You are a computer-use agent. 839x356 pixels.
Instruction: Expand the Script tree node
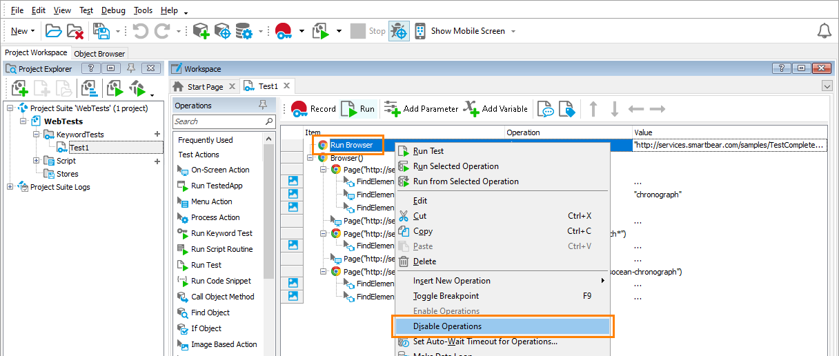tap(37, 161)
